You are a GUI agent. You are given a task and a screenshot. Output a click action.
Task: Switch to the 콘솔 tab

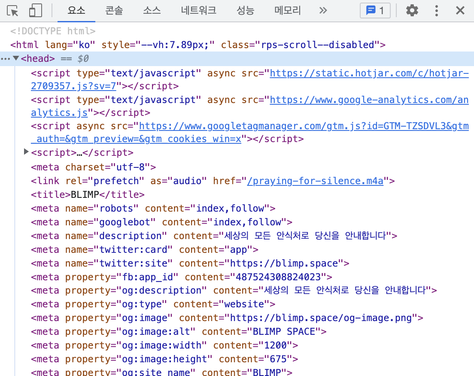114,11
